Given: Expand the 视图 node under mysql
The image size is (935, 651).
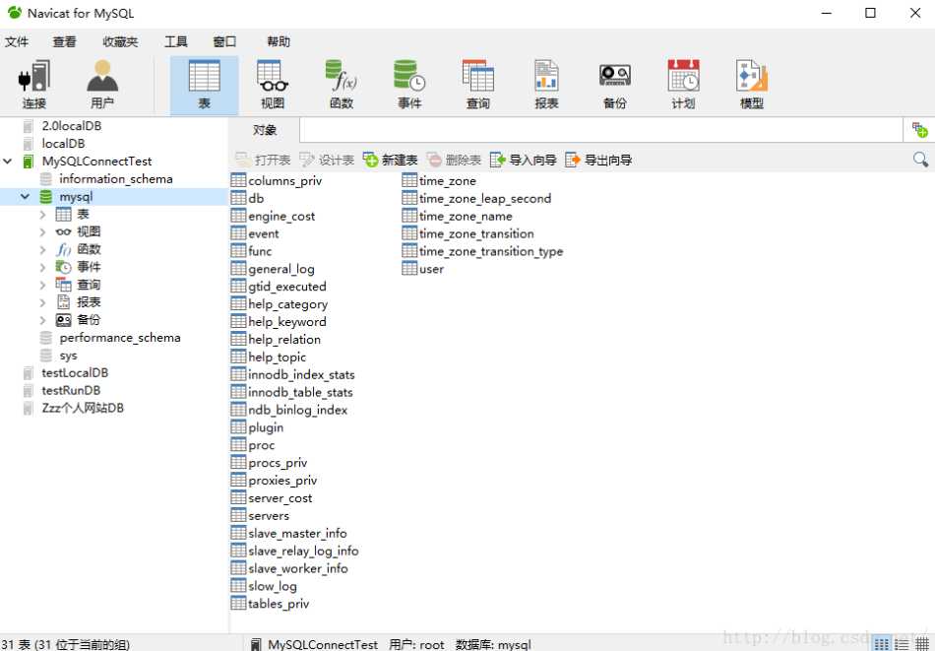Looking at the screenshot, I should click(x=42, y=231).
